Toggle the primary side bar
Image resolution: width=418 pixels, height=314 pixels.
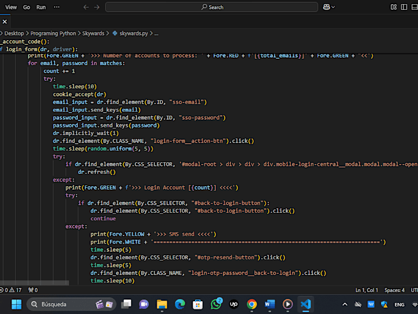(404, 7)
